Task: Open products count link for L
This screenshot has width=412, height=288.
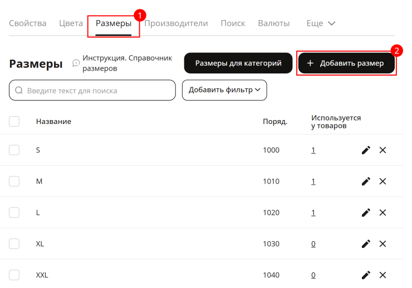Action: [313, 213]
